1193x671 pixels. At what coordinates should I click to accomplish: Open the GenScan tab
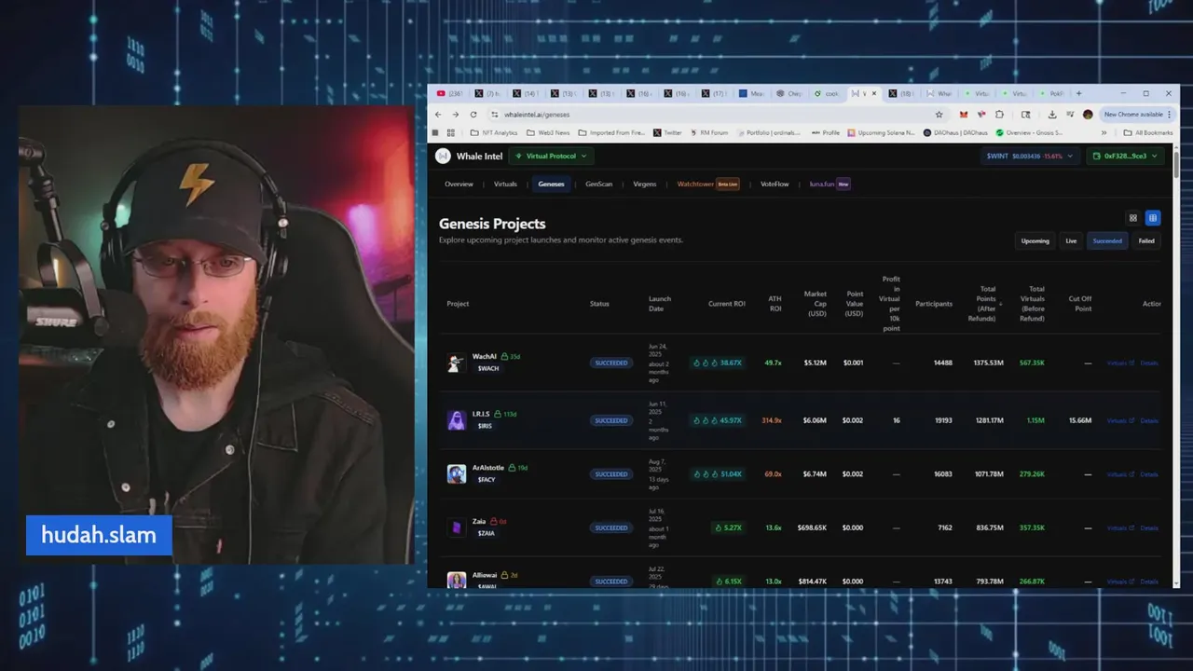pyautogui.click(x=598, y=184)
